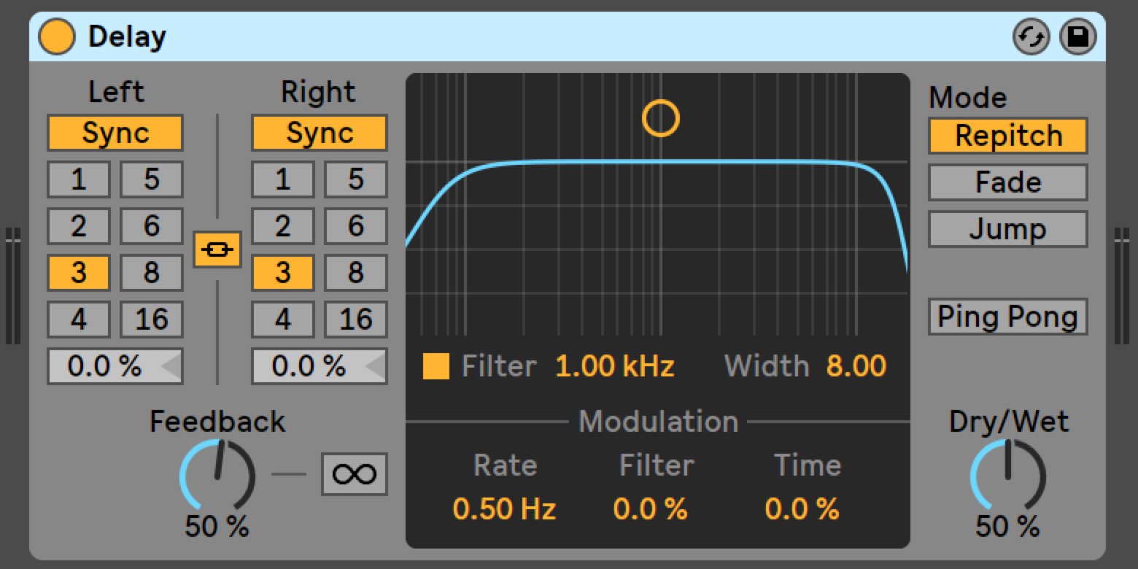Toggle the Delay device activator circle

57,36
